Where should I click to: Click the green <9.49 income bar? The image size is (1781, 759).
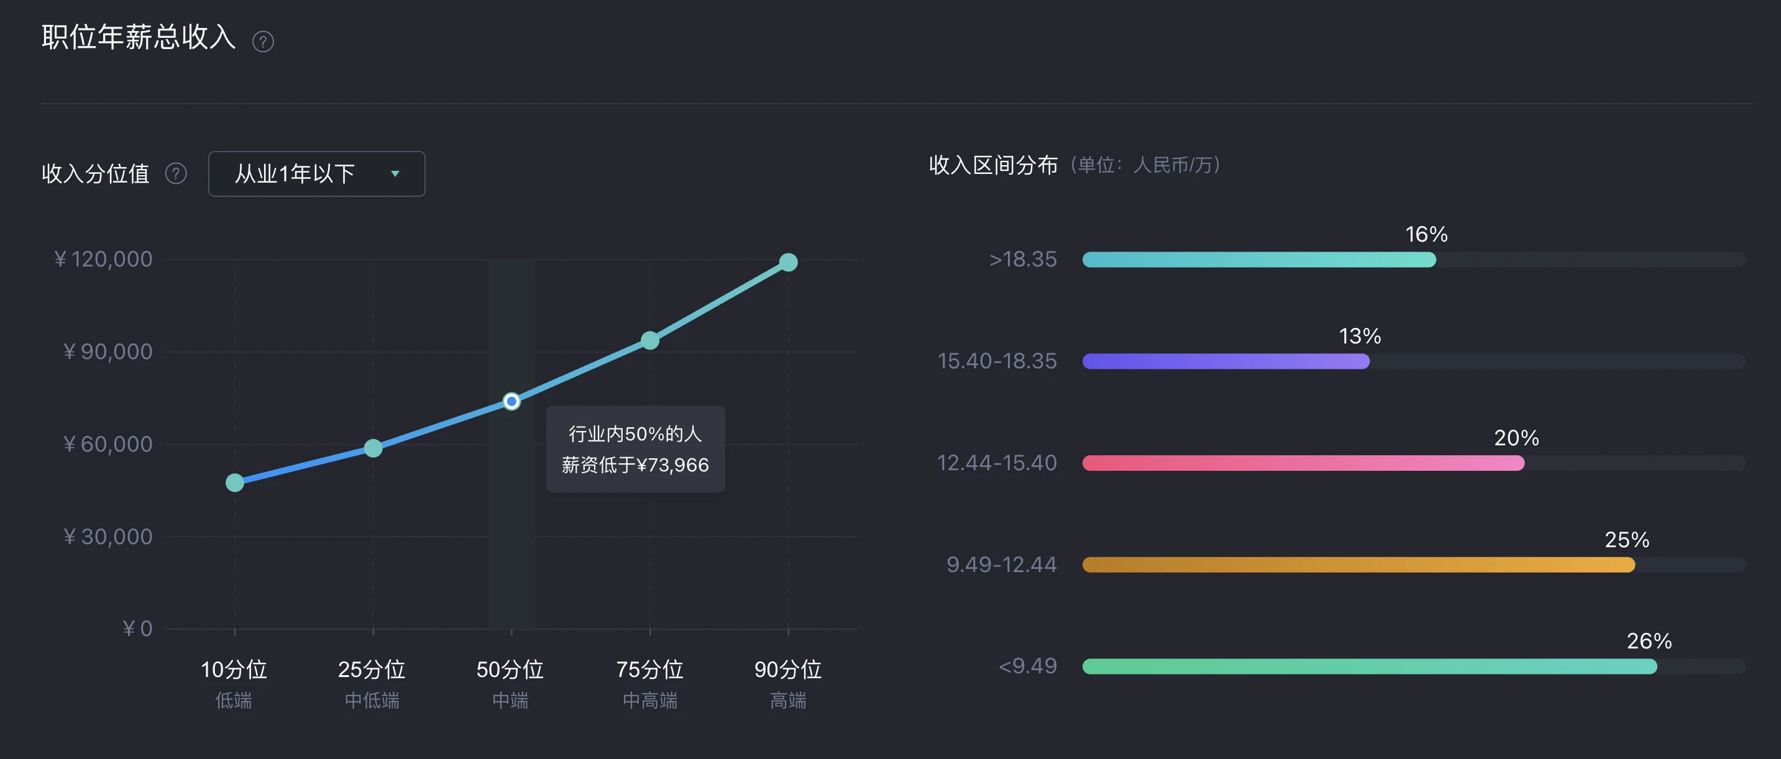(1370, 666)
